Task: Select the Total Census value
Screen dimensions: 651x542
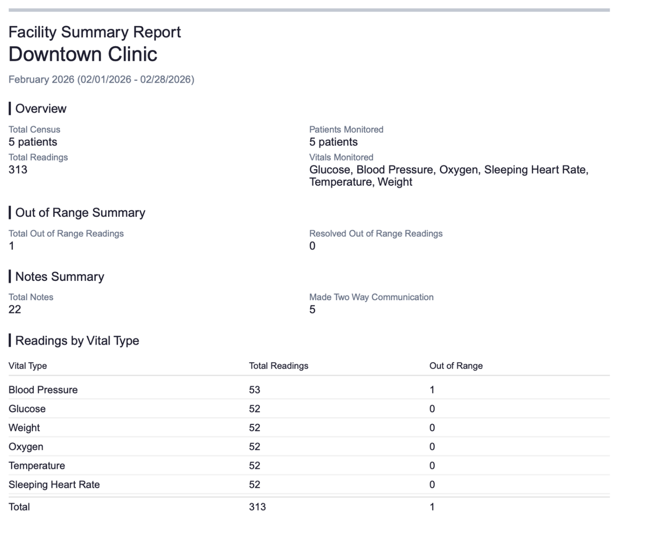Action: (31, 141)
